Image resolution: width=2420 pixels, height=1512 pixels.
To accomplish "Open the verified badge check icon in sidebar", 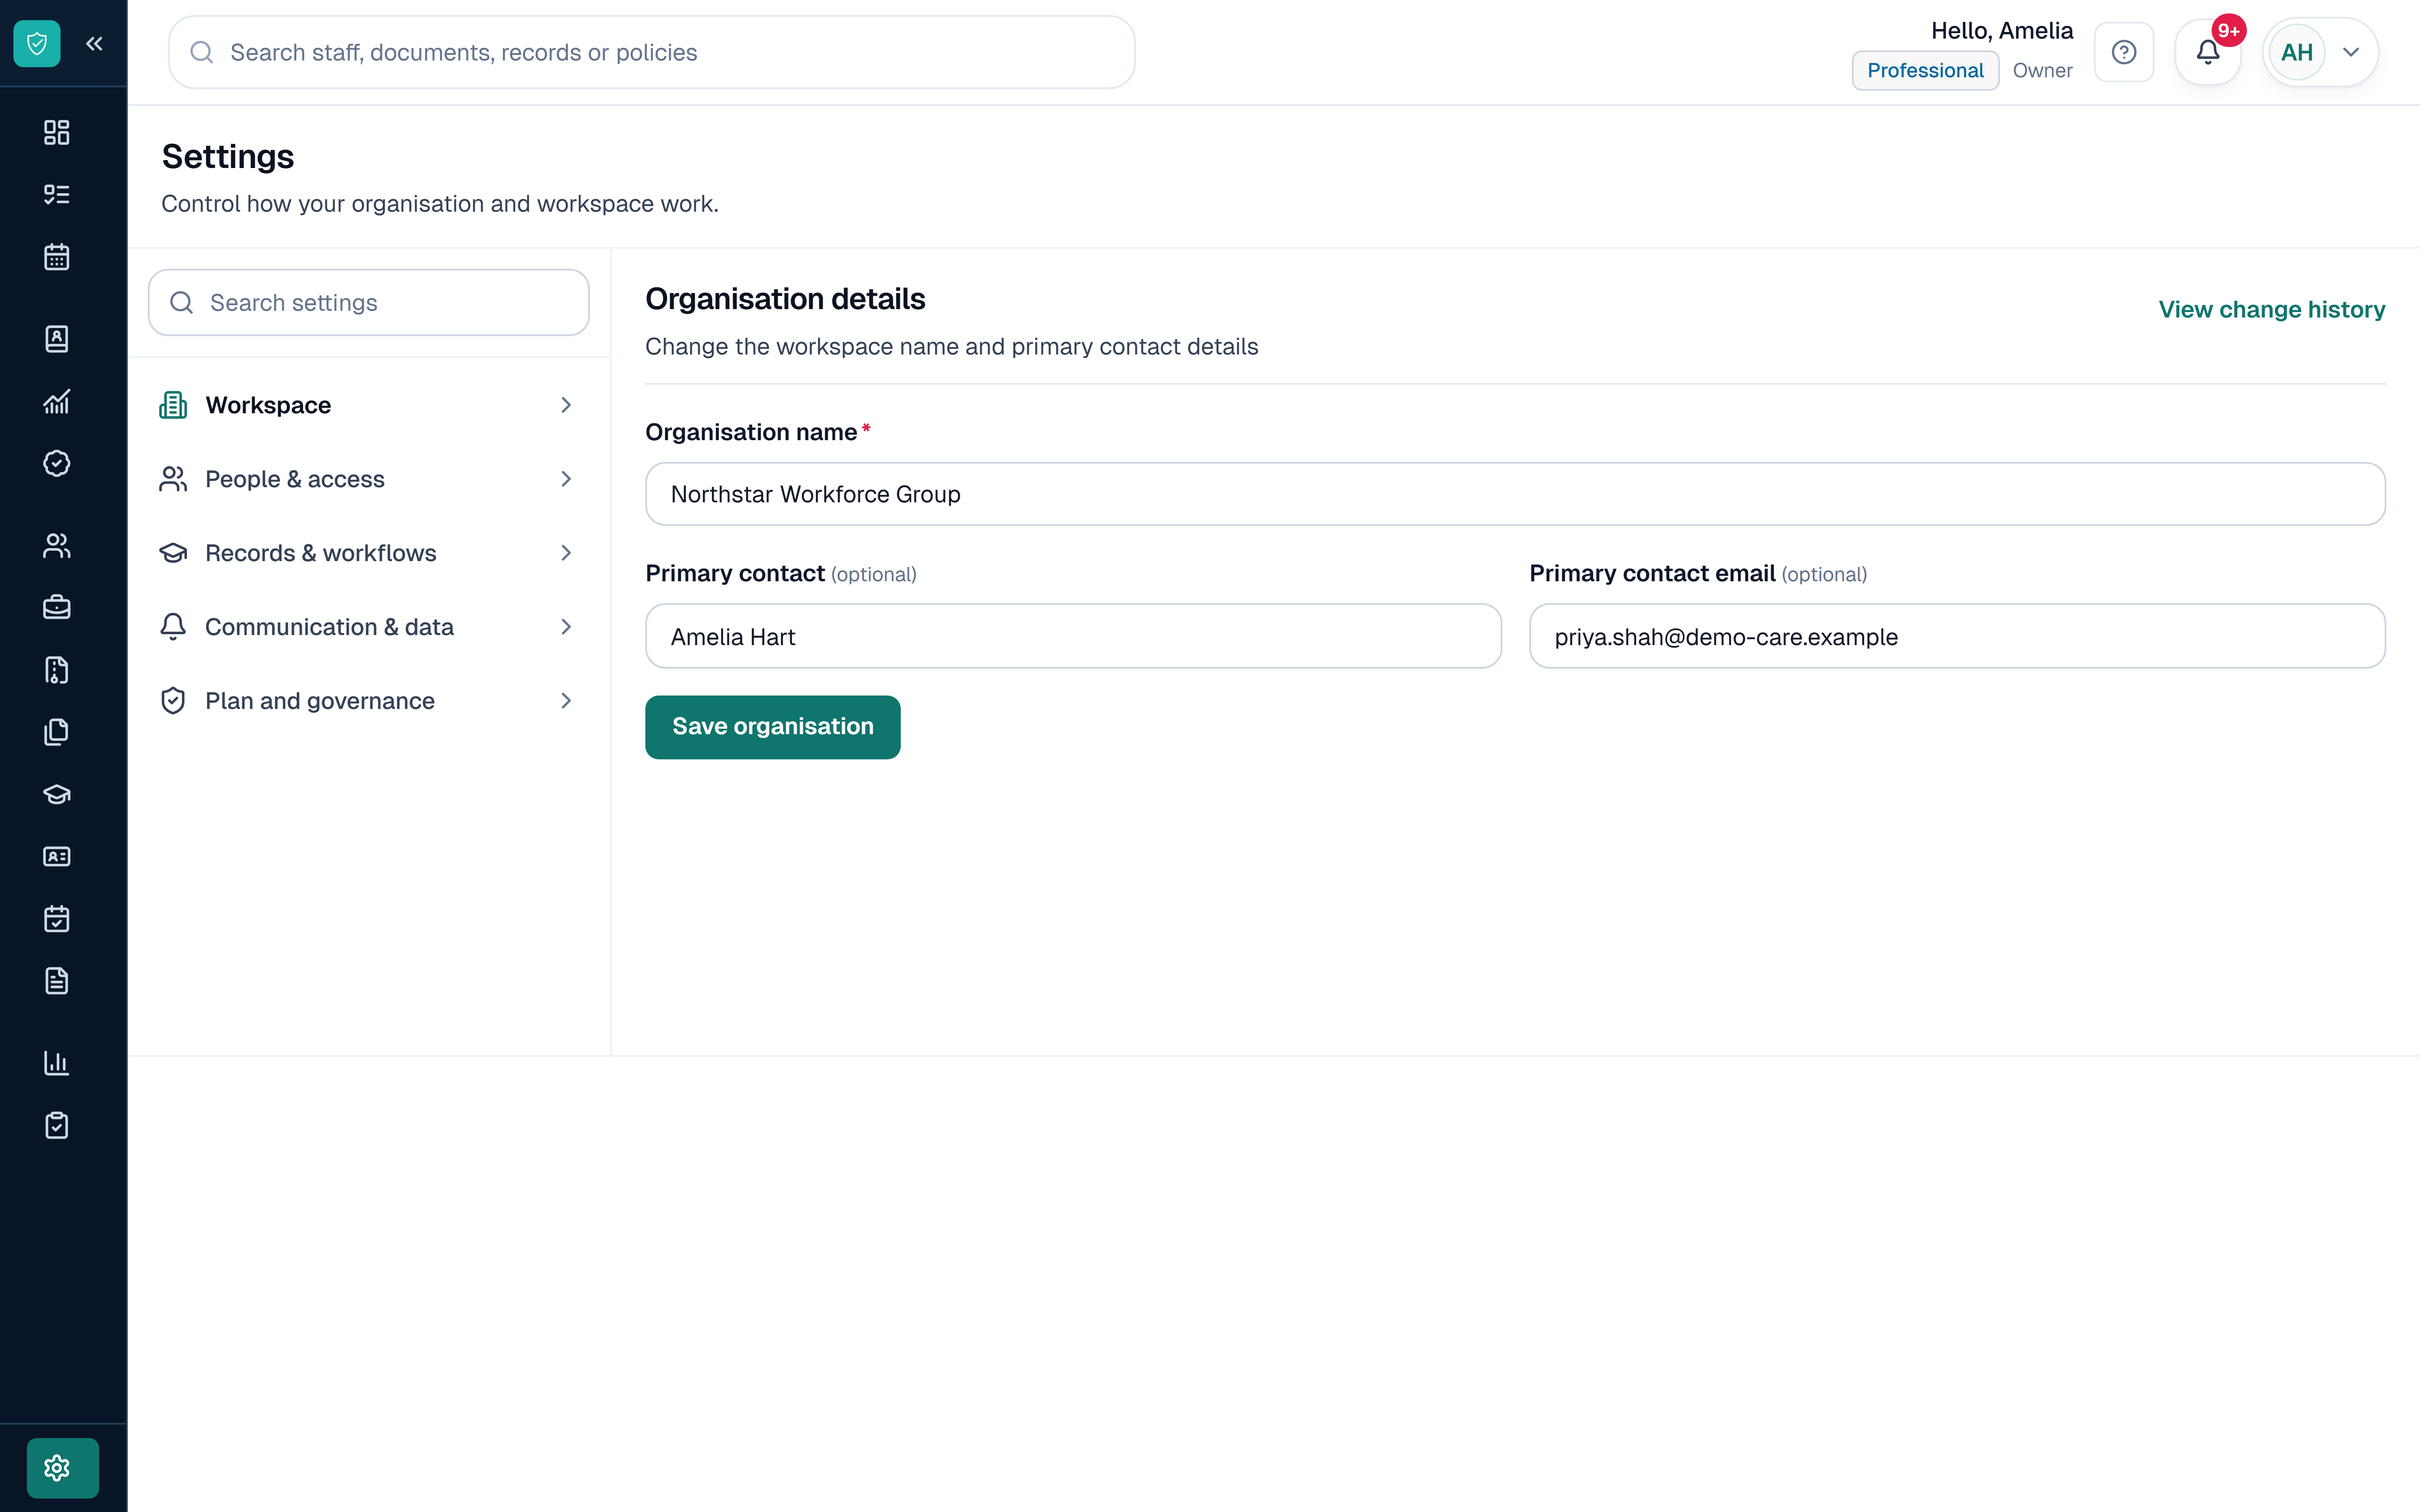I will [57, 463].
